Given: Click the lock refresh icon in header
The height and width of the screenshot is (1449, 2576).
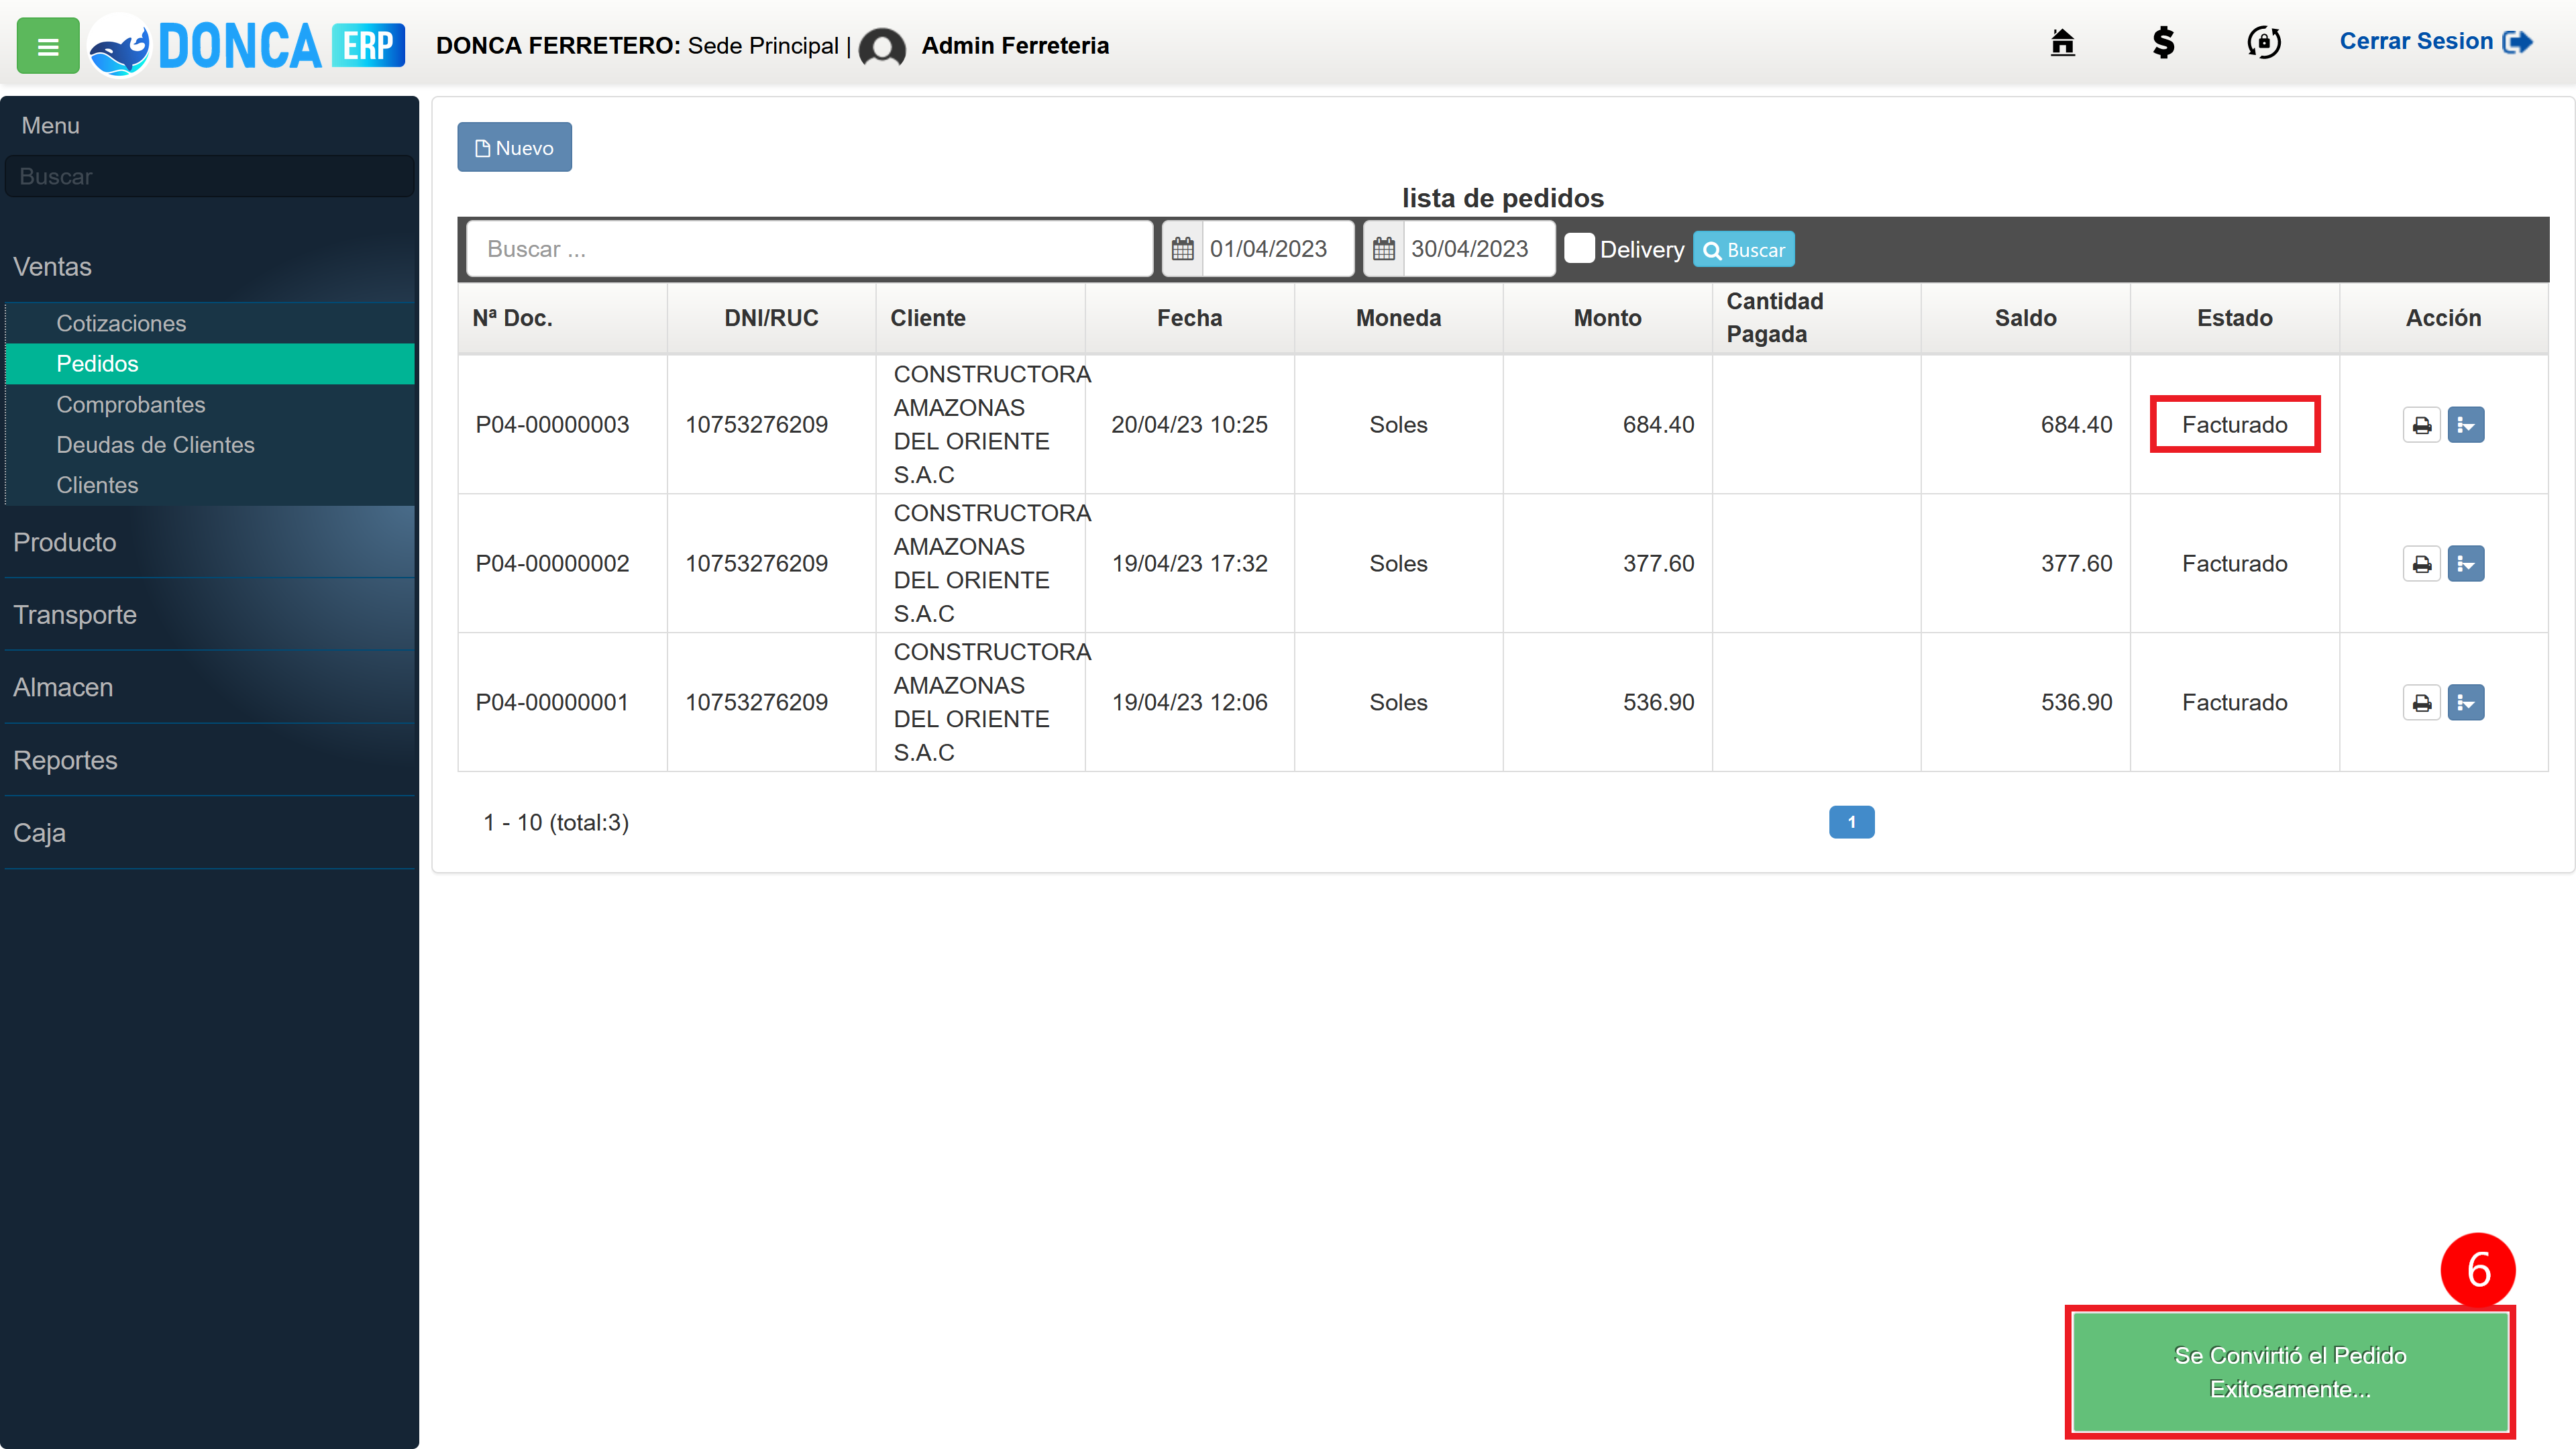Looking at the screenshot, I should pyautogui.click(x=2264, y=43).
